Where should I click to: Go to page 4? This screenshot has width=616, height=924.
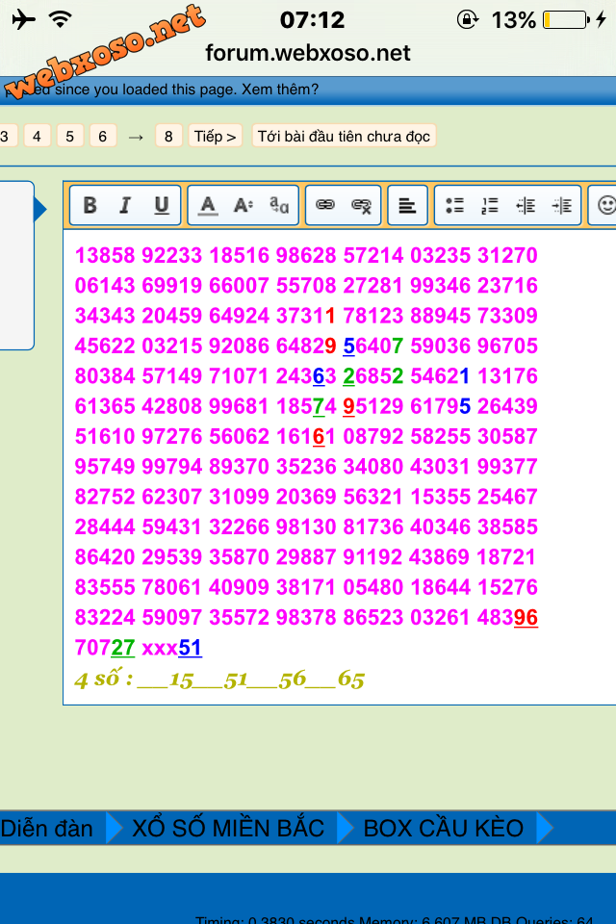[x=37, y=136]
